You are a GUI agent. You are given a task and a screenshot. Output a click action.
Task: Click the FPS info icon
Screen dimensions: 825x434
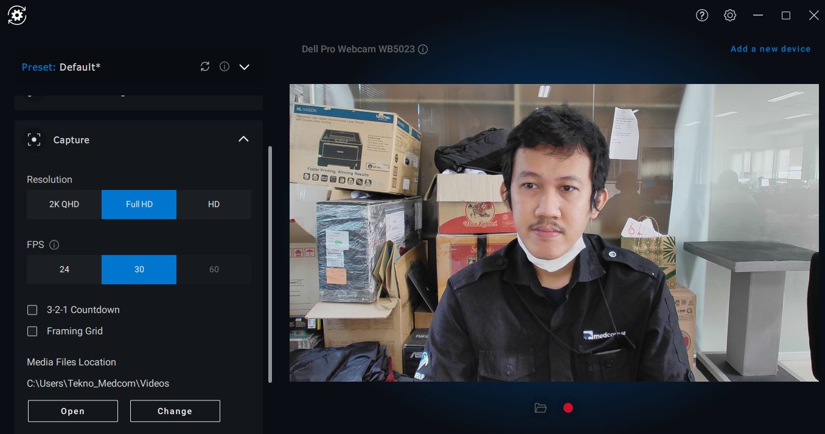point(54,245)
